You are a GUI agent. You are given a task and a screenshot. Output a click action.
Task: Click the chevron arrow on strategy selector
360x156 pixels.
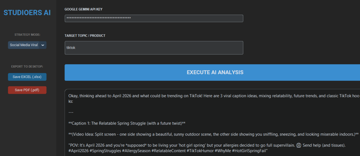[43, 45]
